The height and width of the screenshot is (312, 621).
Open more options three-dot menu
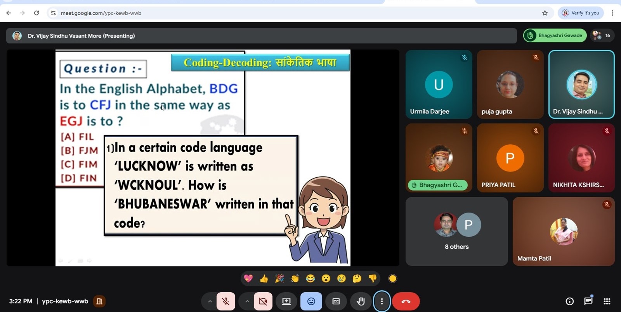click(x=382, y=302)
